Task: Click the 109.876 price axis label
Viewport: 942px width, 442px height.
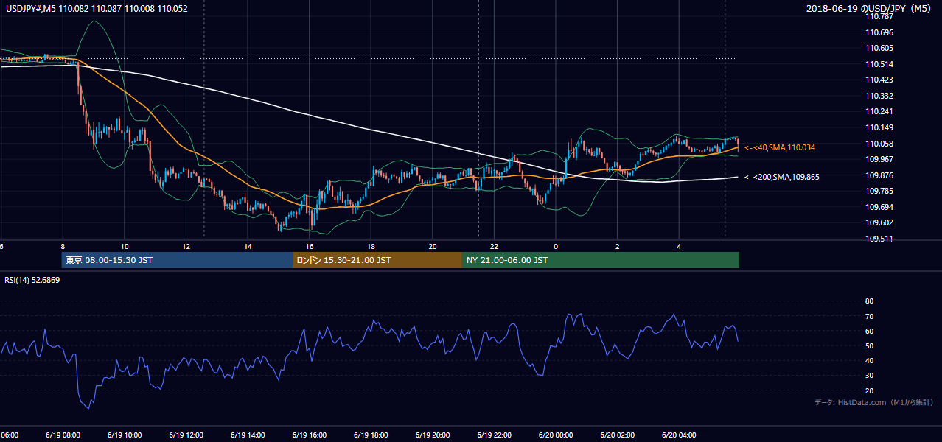Action: 879,175
